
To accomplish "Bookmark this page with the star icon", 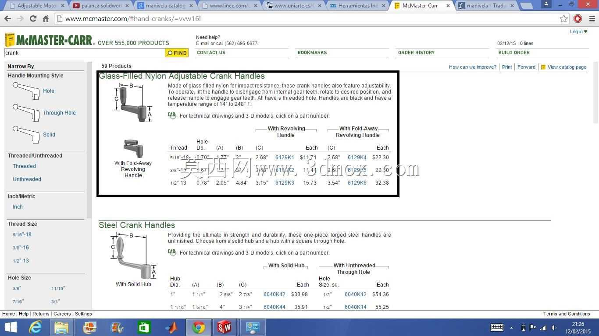I will [x=564, y=19].
